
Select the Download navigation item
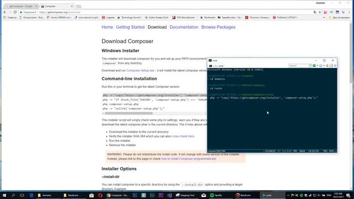pos(157,27)
